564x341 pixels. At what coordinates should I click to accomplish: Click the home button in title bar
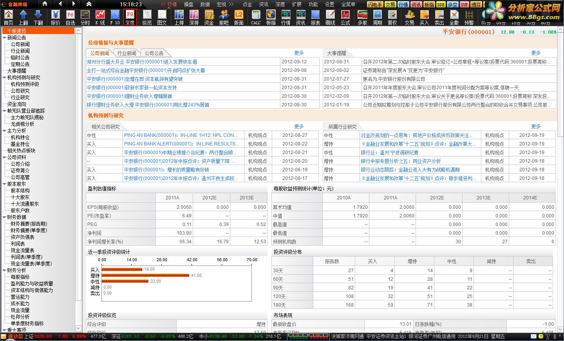45,4
